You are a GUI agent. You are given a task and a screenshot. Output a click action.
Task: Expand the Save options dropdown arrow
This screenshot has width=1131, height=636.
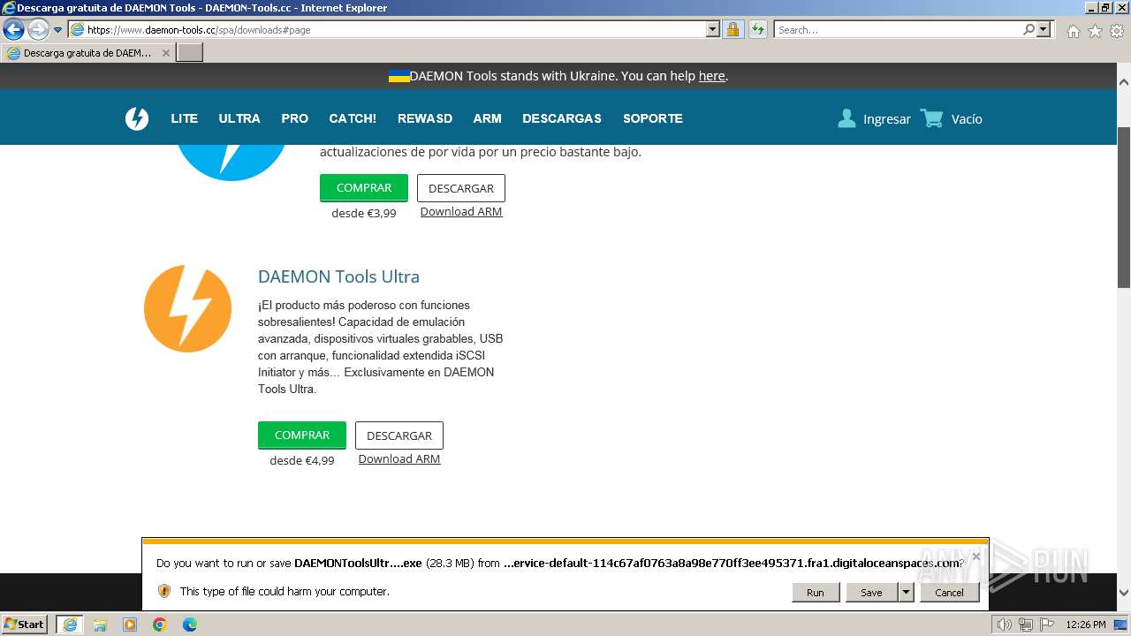coord(906,593)
